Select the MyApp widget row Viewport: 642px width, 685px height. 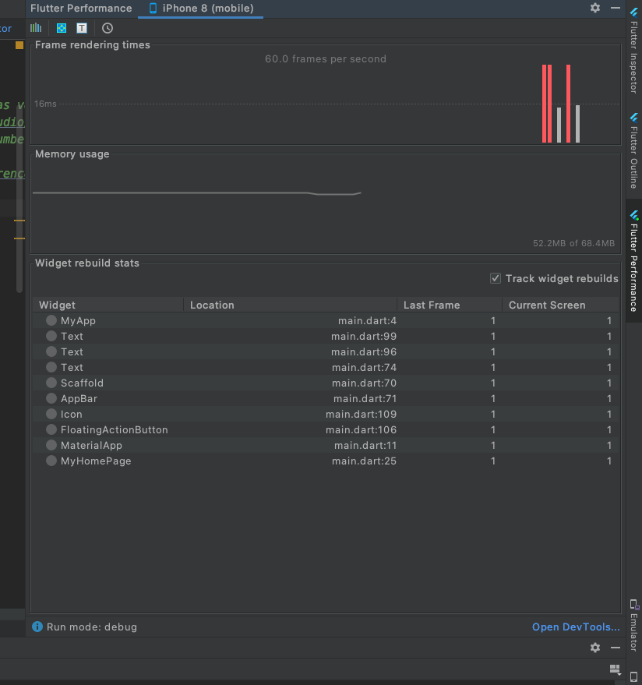point(78,320)
